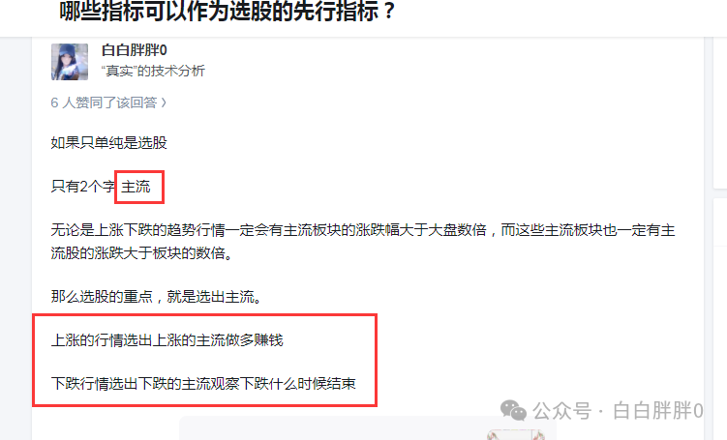Click the line 流股的涨跌大于板块的数倍
The image size is (727, 440).
142,253
